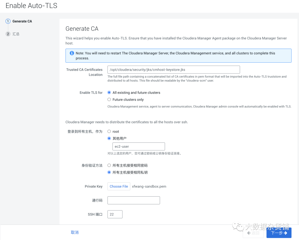
Task: Click the step 1 circle icon
Action: click(8, 21)
